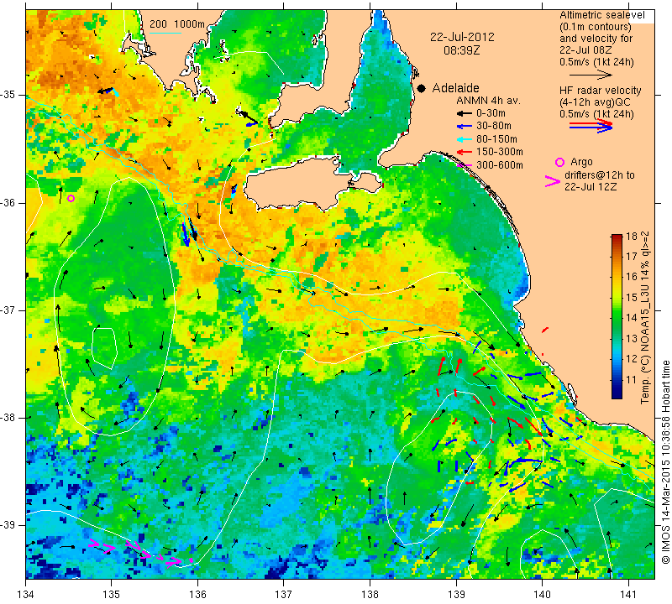Click the green 14 degree colorbar section
The height and width of the screenshot is (604, 672).
617,318
